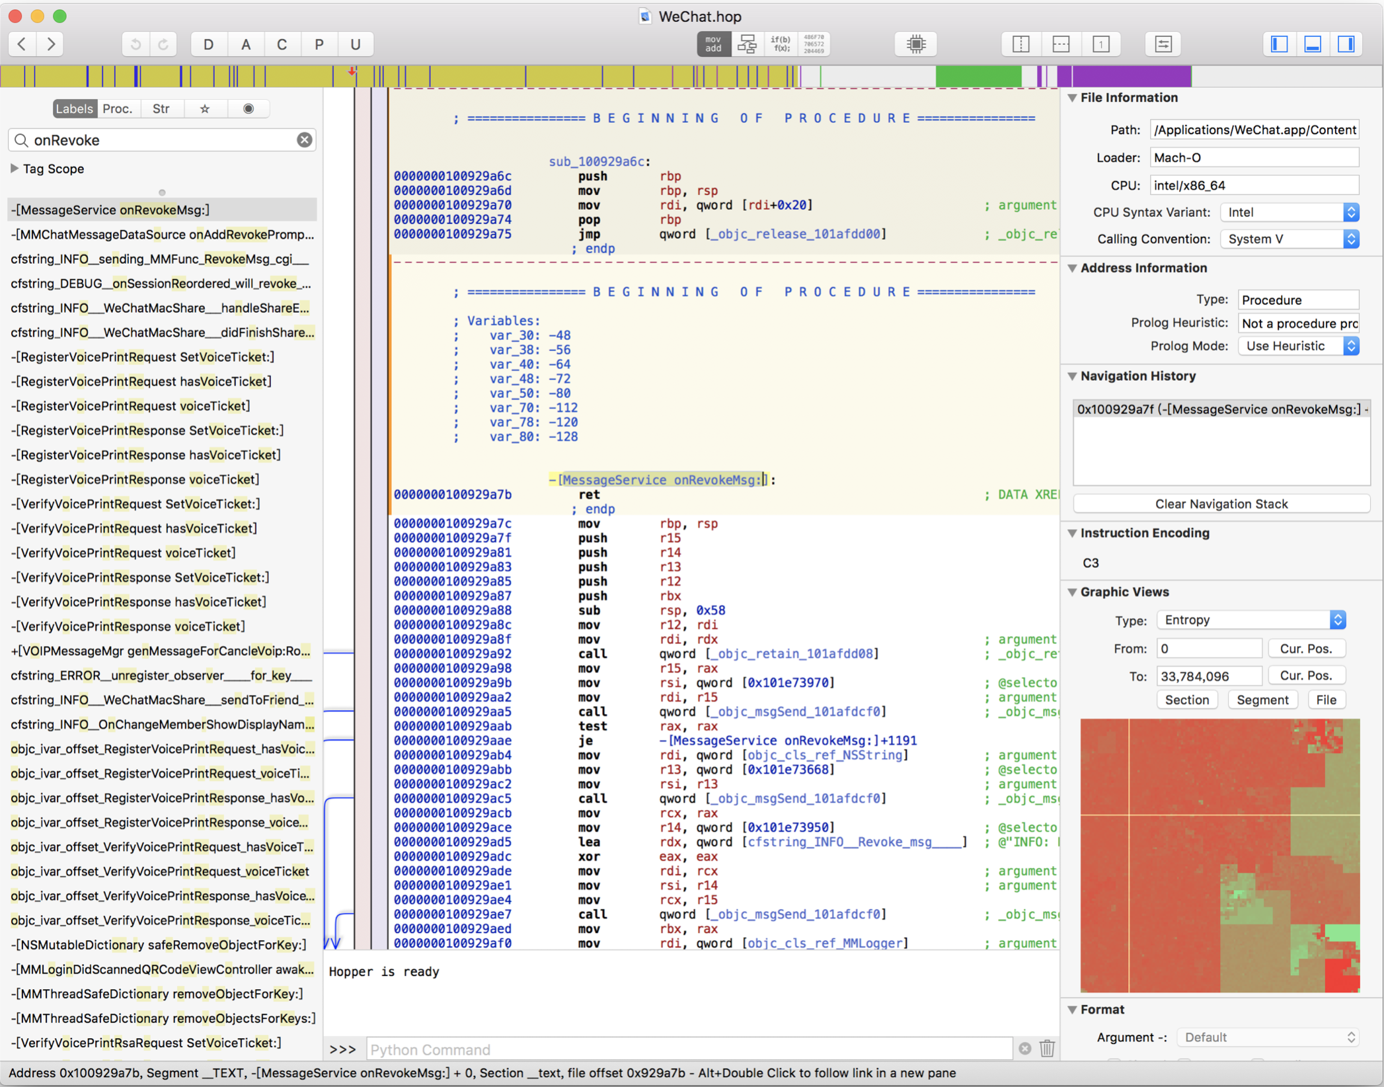The width and height of the screenshot is (1384, 1087).
Task: Click Cur. Pos. button beside To field
Action: click(x=1306, y=676)
